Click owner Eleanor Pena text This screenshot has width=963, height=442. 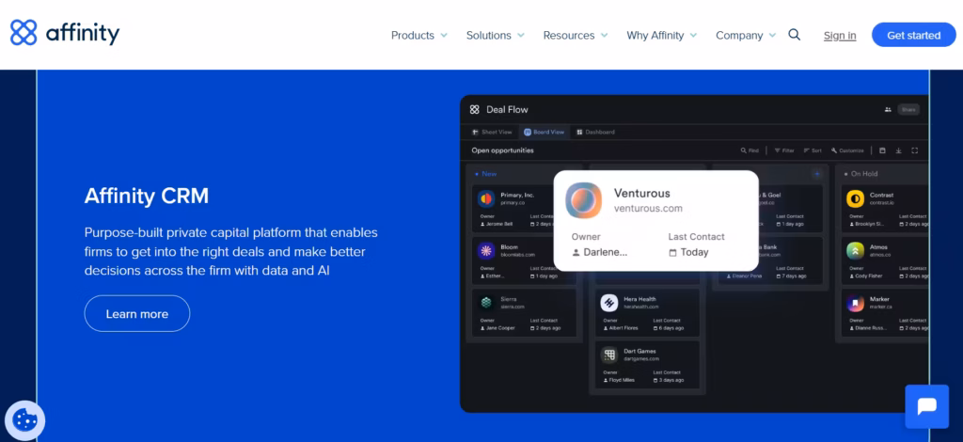(744, 276)
